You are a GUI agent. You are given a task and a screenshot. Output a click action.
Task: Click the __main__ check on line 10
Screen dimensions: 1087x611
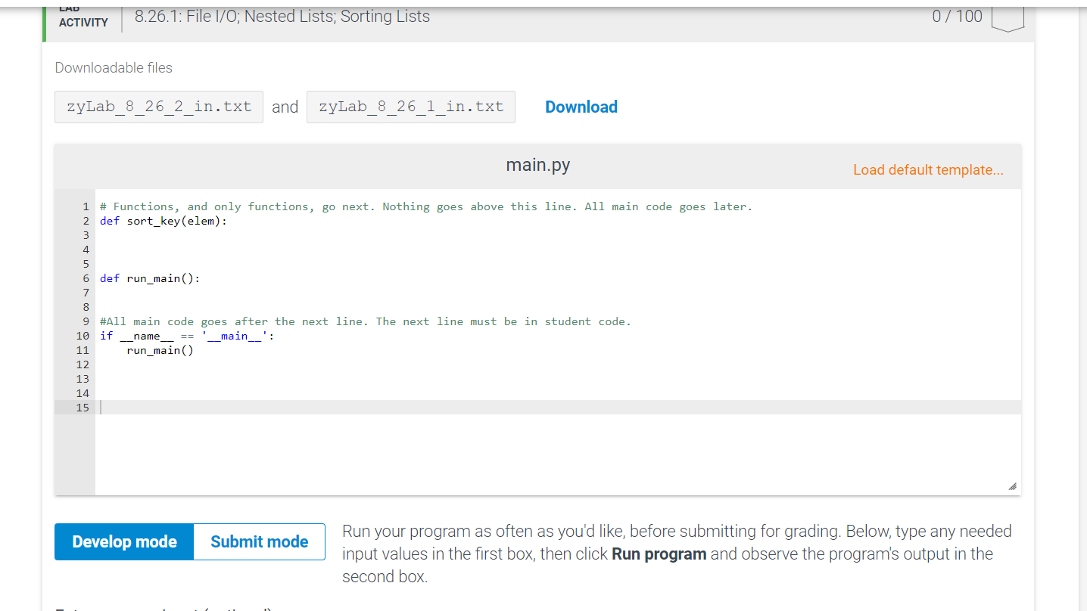click(185, 335)
